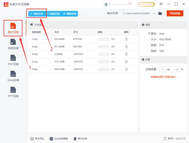The image size is (189, 143).
Task: Click the user account avatar icon
Action: pyautogui.click(x=105, y=4)
